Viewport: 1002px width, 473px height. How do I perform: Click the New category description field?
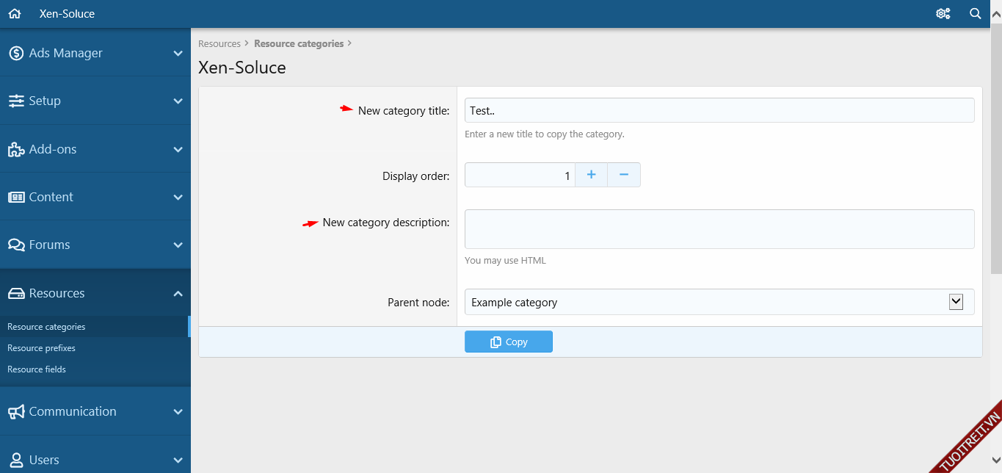coord(719,229)
